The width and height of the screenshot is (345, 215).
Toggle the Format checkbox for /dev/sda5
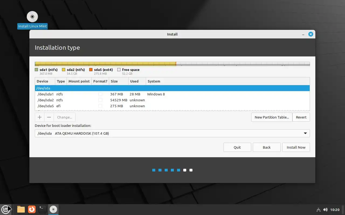[100, 106]
